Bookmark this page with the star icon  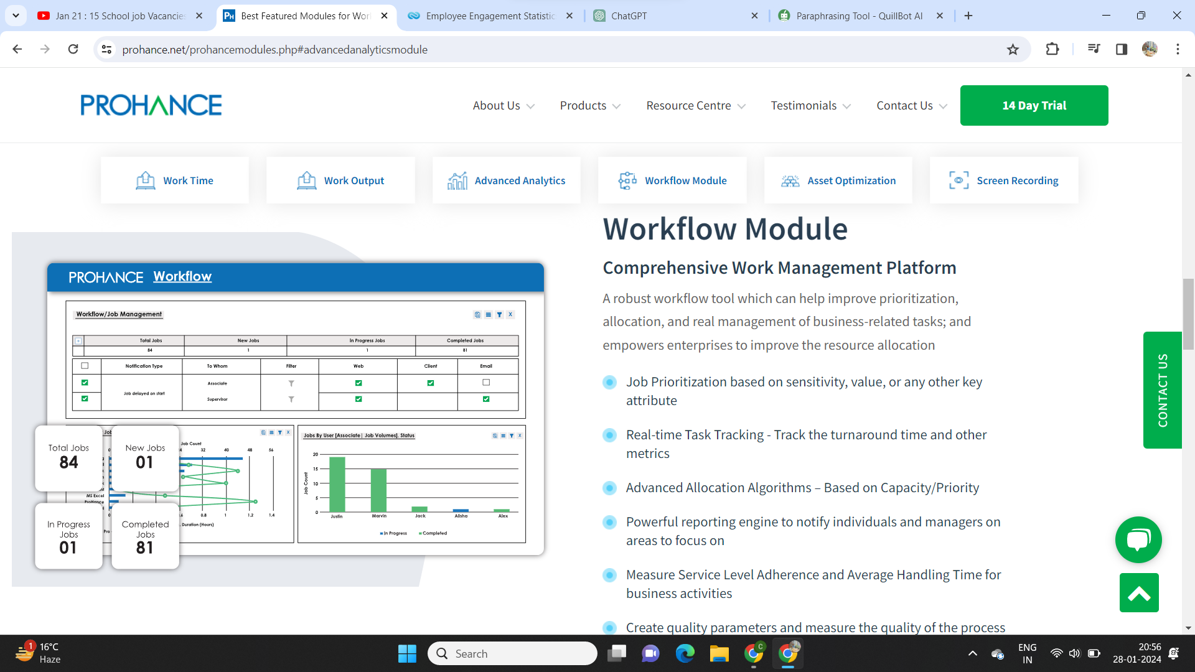tap(1013, 49)
